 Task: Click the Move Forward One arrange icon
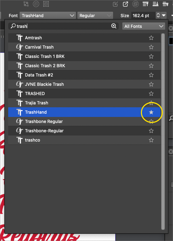(x=166, y=4)
